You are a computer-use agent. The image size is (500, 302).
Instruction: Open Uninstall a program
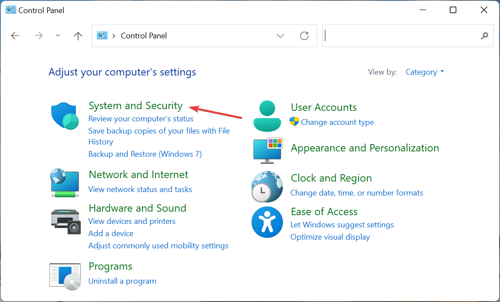point(122,281)
